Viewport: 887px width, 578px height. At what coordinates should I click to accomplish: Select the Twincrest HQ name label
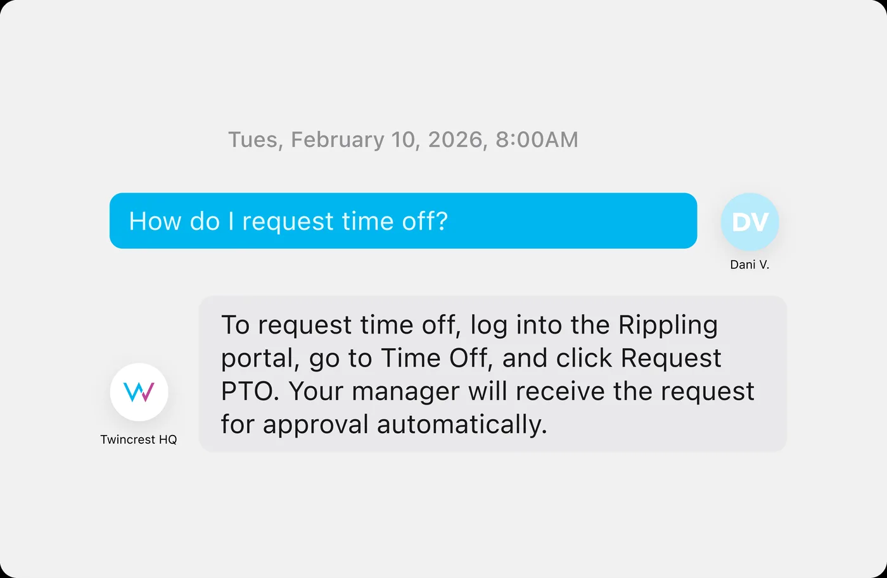click(139, 439)
